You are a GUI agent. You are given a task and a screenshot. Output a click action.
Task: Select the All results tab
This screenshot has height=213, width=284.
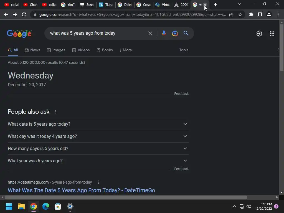point(13,50)
